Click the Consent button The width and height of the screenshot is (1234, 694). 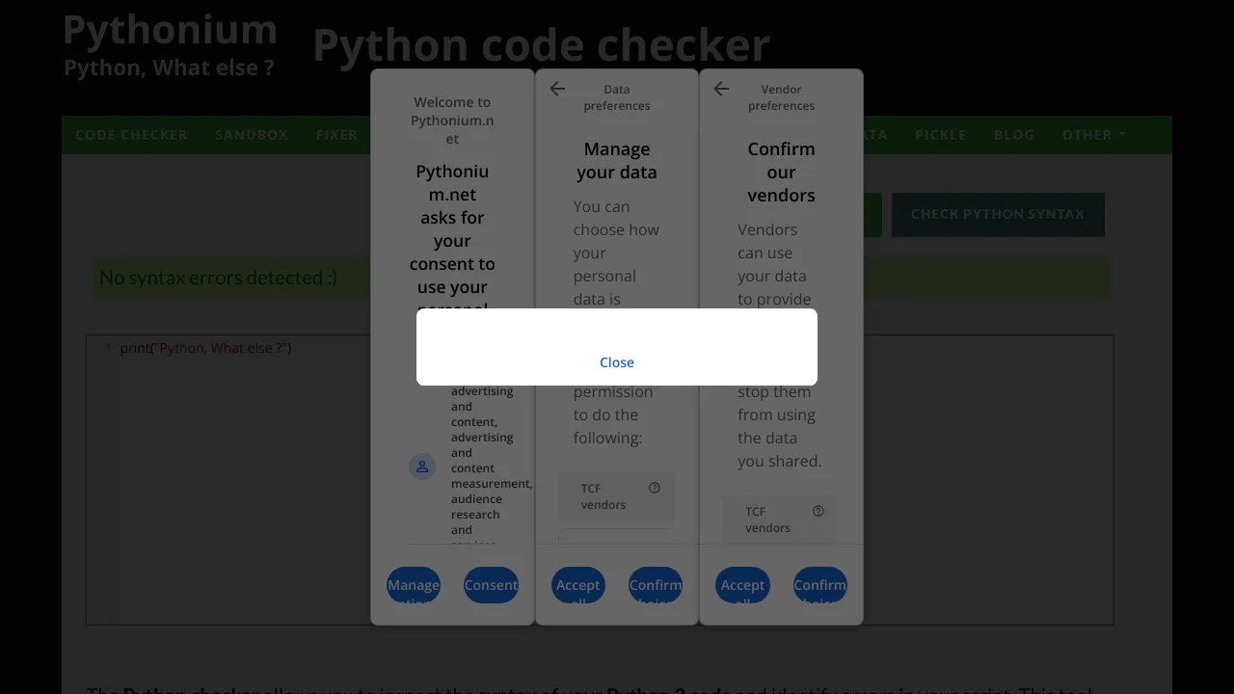pyautogui.click(x=491, y=585)
